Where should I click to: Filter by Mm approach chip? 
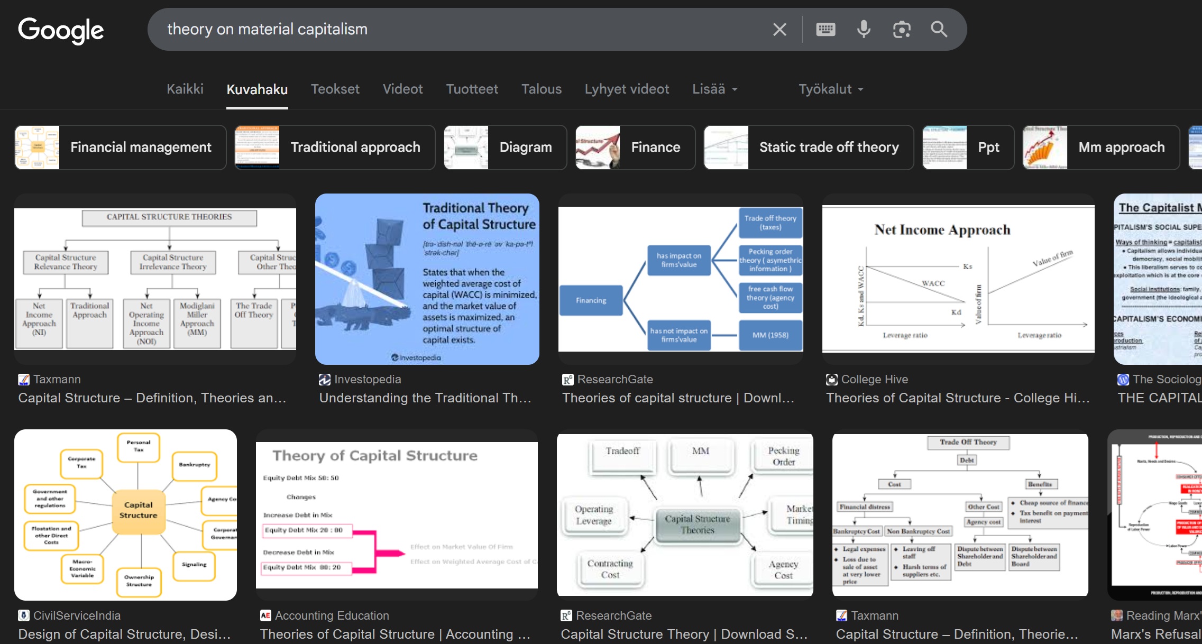tap(1101, 148)
